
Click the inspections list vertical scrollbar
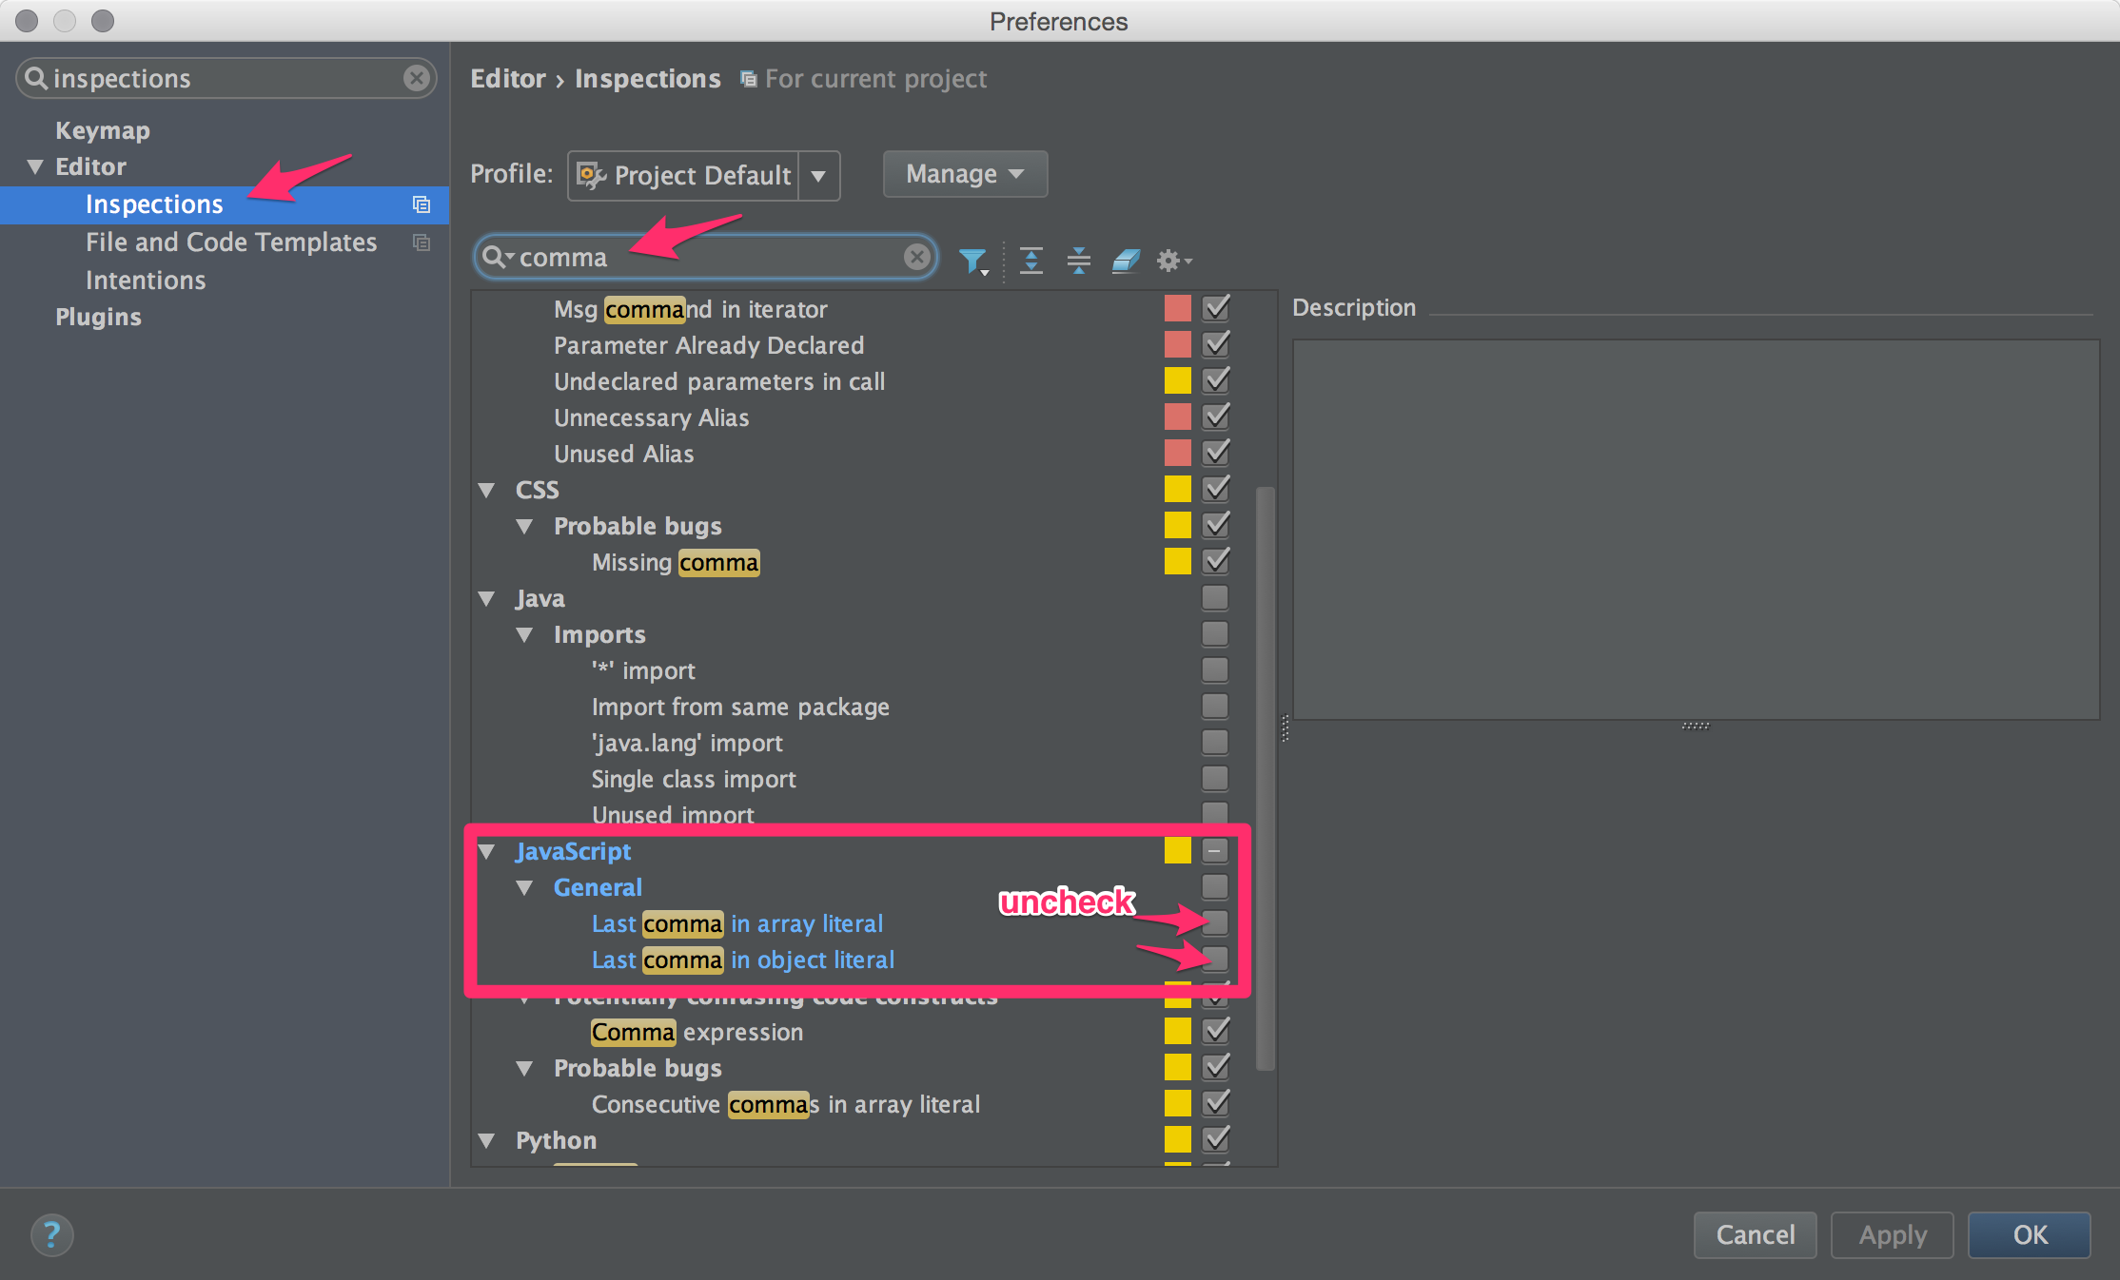click(x=1265, y=778)
